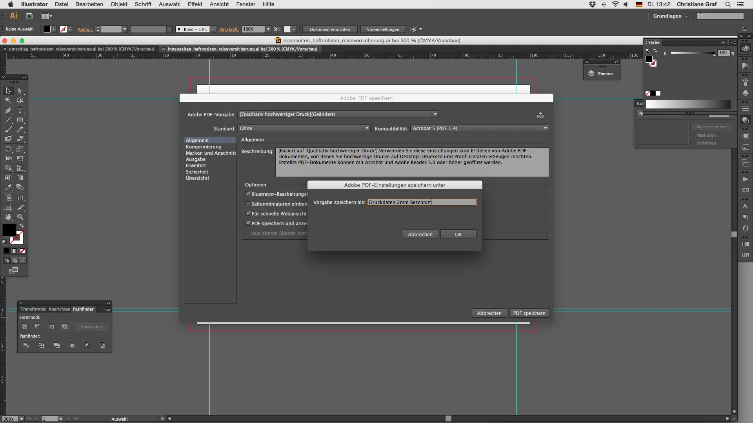Click the PDF speichern button

(529, 313)
